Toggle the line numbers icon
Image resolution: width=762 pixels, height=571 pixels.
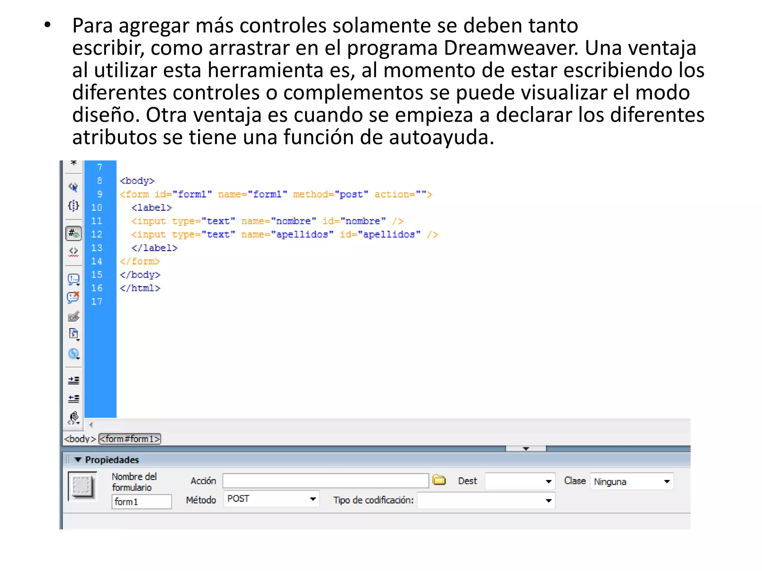73,233
